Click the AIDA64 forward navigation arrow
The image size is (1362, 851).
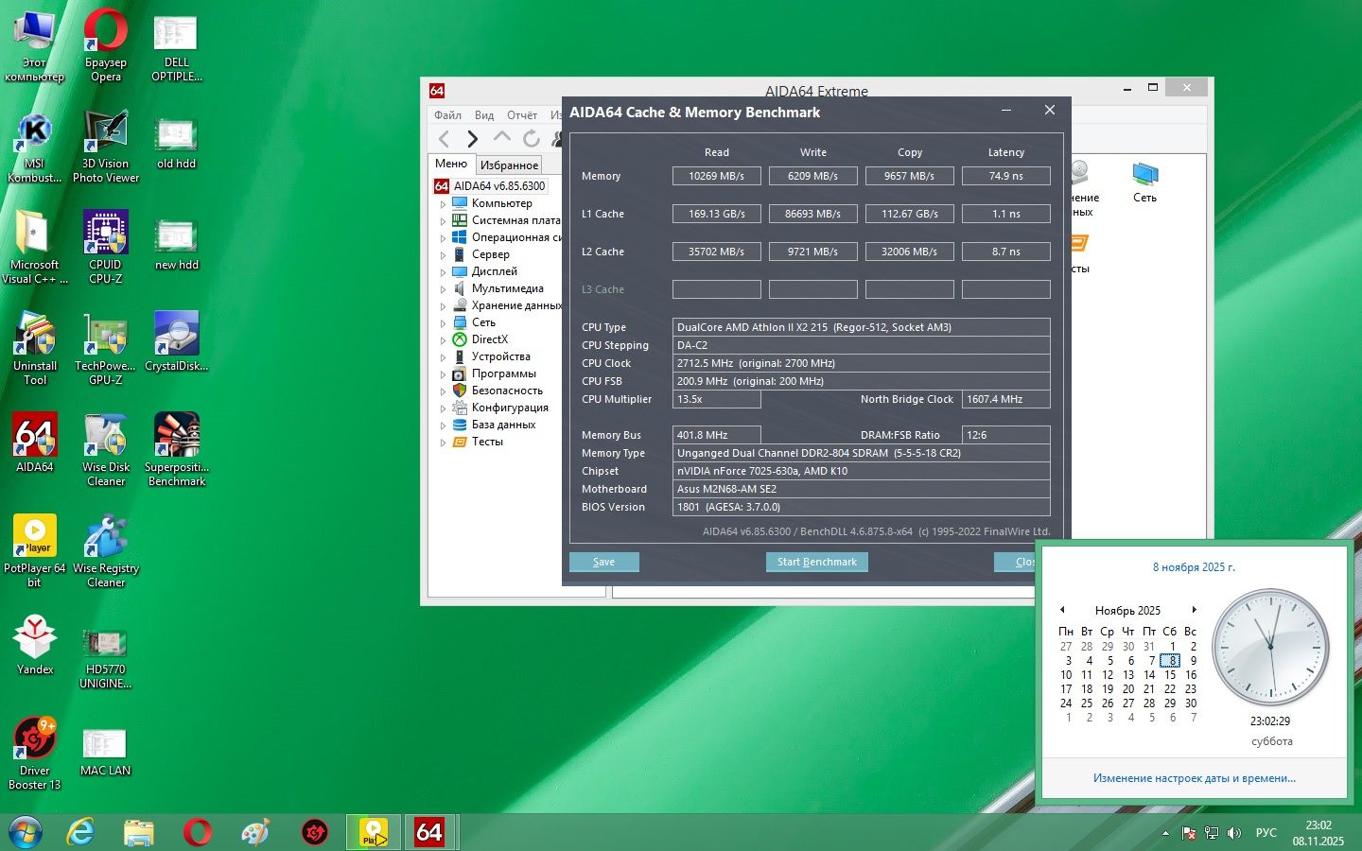tap(472, 139)
